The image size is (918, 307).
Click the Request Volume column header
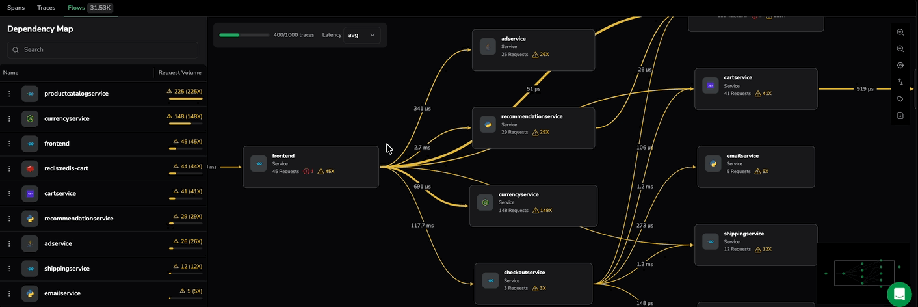[179, 73]
